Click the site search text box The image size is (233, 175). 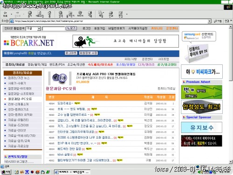pos(54,28)
